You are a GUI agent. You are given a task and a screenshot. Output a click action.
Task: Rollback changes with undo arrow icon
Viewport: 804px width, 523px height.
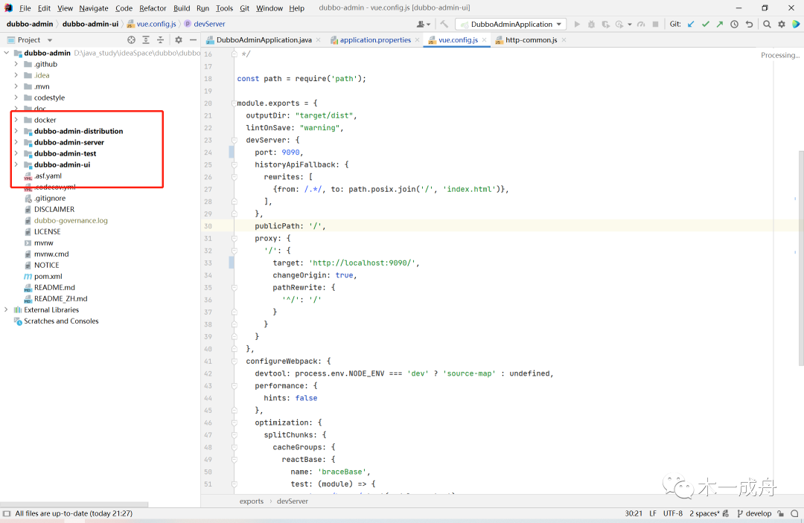click(749, 24)
